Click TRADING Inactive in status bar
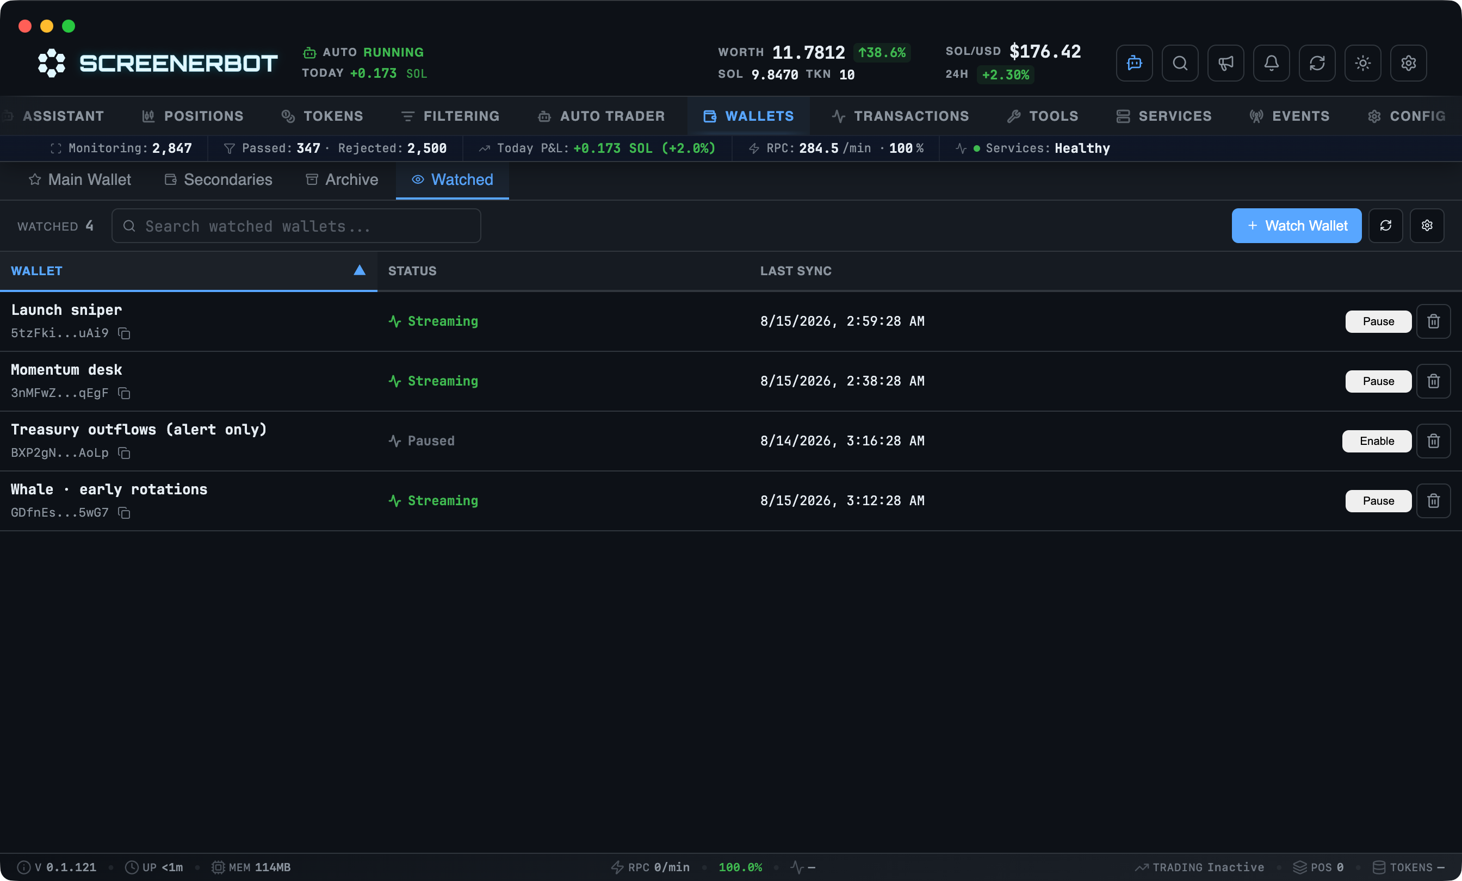 click(x=1199, y=867)
